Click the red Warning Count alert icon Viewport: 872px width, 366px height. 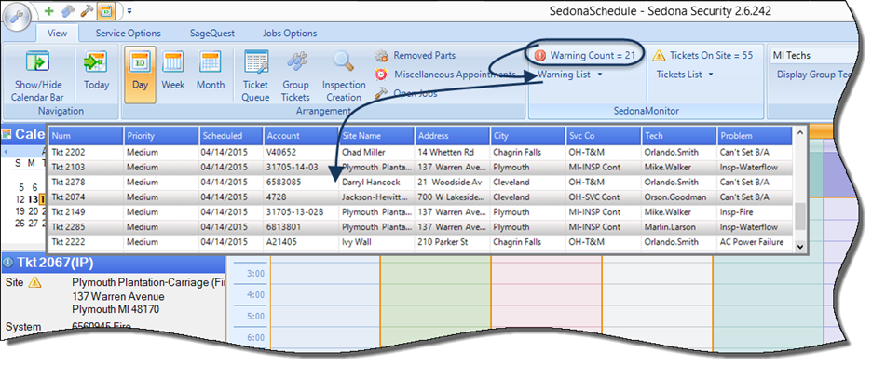(x=540, y=55)
